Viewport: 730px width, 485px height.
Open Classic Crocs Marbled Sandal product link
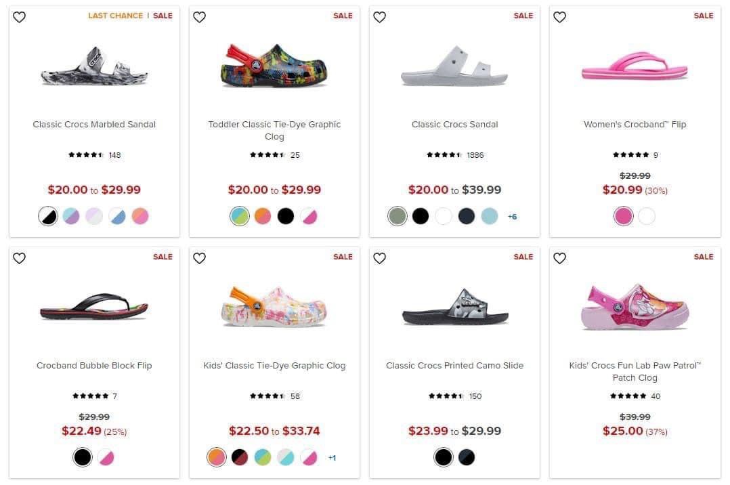(x=94, y=125)
